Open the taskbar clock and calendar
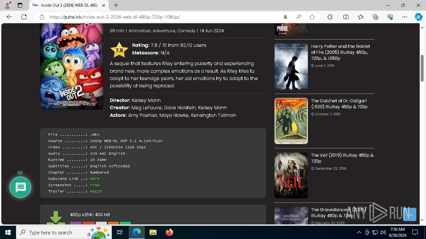 coord(397,232)
